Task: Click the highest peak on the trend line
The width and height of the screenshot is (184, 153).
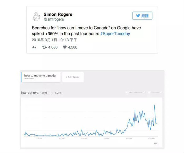Action: click(154, 105)
